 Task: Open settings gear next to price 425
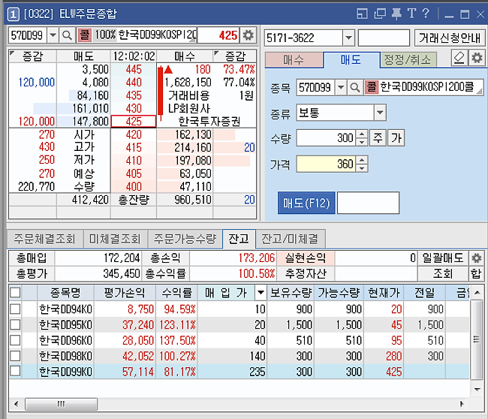(x=248, y=35)
